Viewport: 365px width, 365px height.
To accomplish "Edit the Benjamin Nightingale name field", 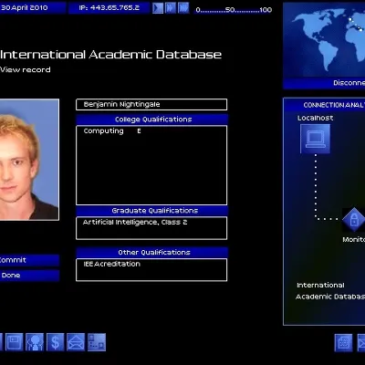I will pyautogui.click(x=151, y=104).
